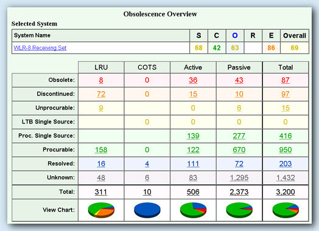The height and width of the screenshot is (231, 319).
Task: Select the System Name header
Action: click(x=100, y=35)
